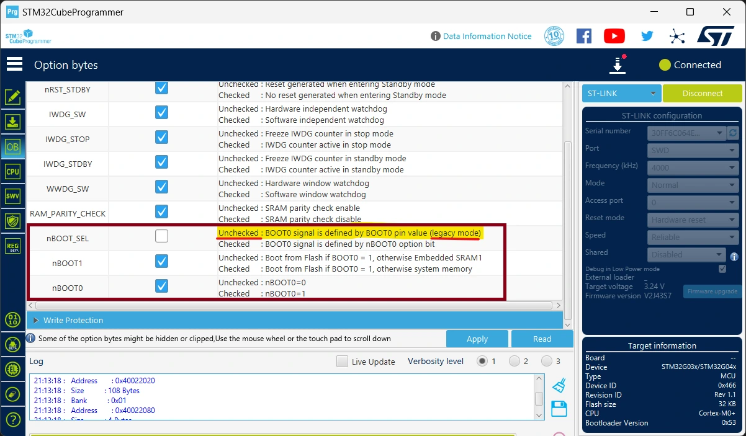Open the CPU sidebar panel

(x=13, y=172)
